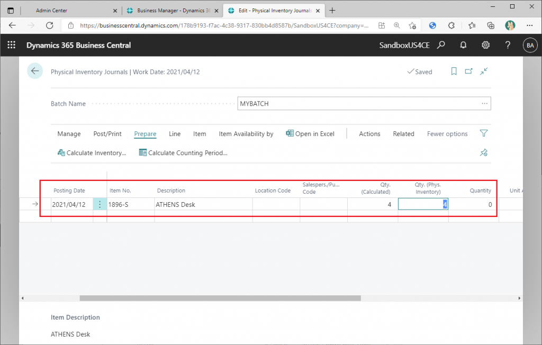Click the browser back button
542x345 pixels.
(x=13, y=25)
